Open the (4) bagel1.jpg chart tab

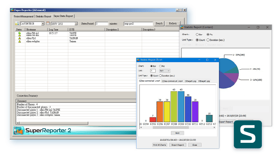pos(204,81)
